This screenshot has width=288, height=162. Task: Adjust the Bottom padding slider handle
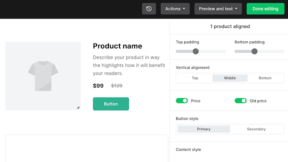pyautogui.click(x=255, y=51)
